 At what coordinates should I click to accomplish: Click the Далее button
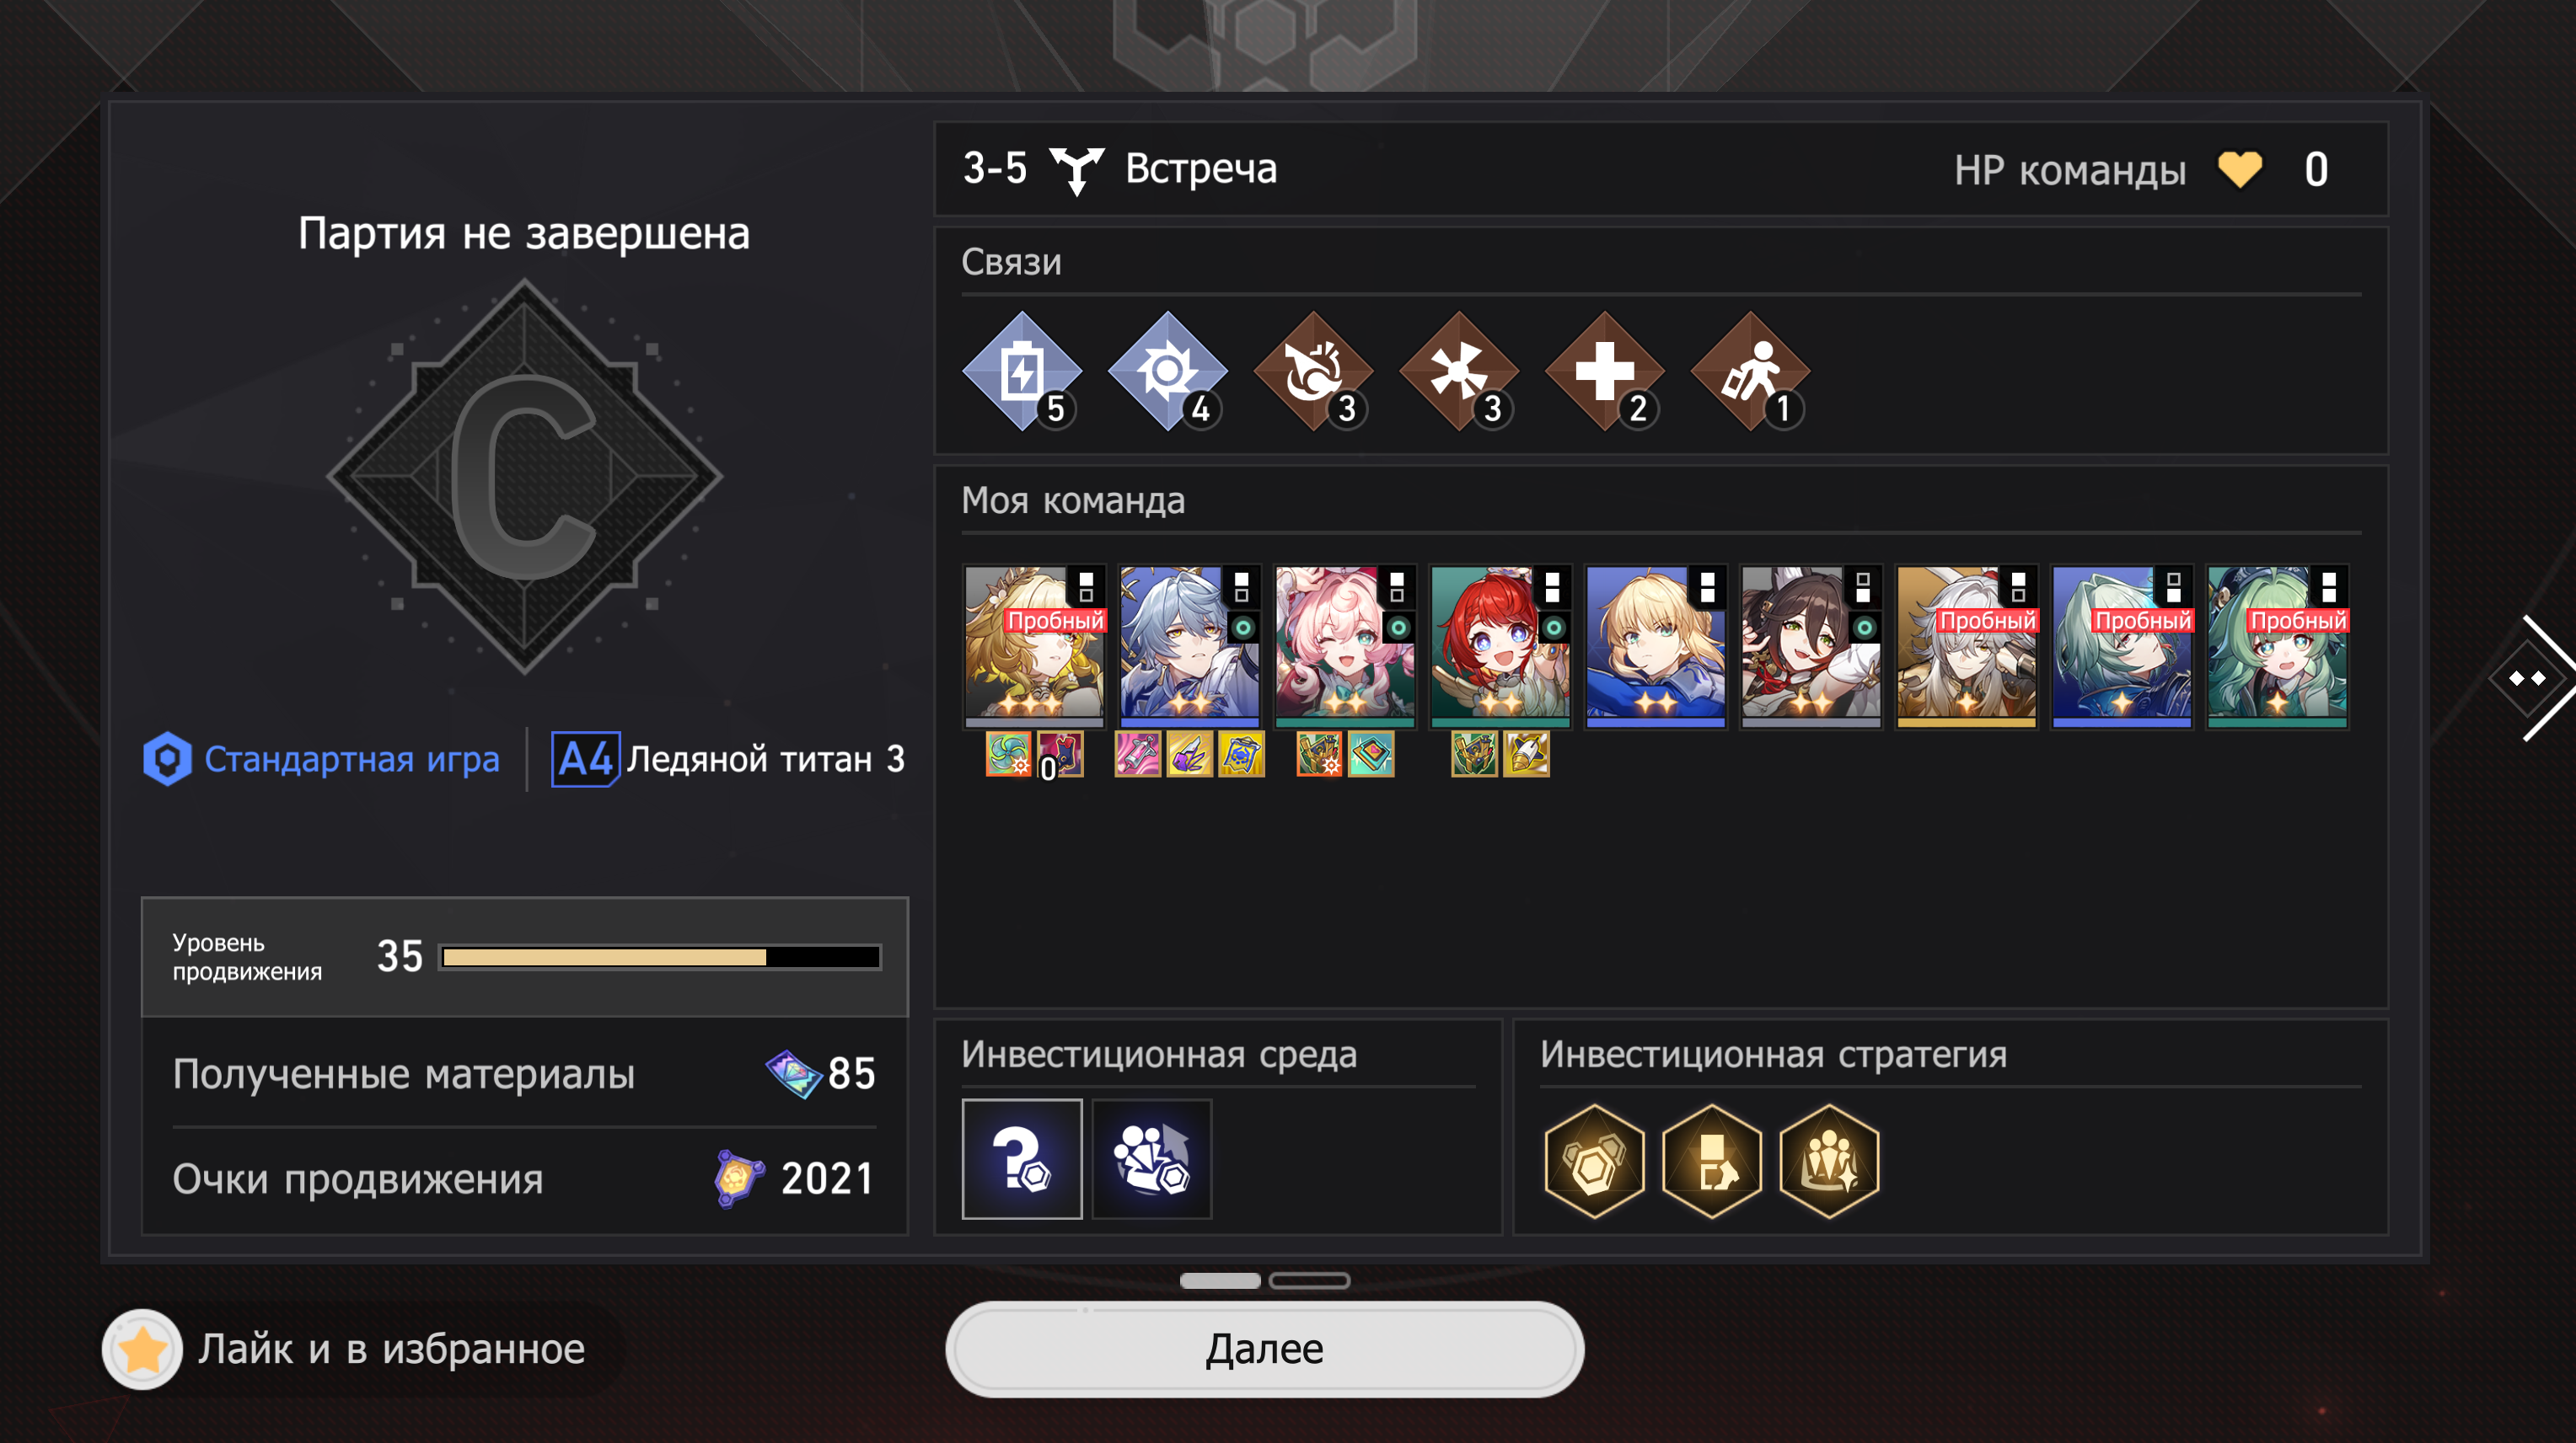[1265, 1350]
